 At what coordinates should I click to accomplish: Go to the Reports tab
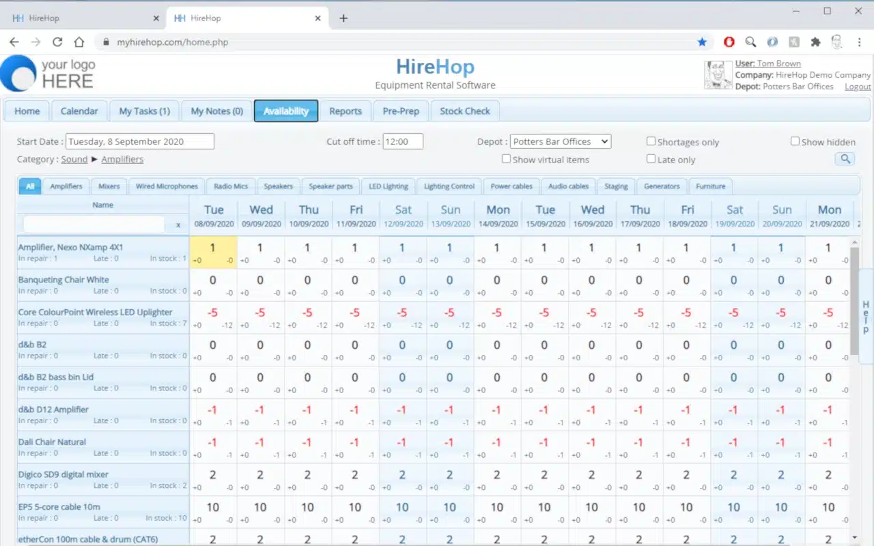(346, 111)
